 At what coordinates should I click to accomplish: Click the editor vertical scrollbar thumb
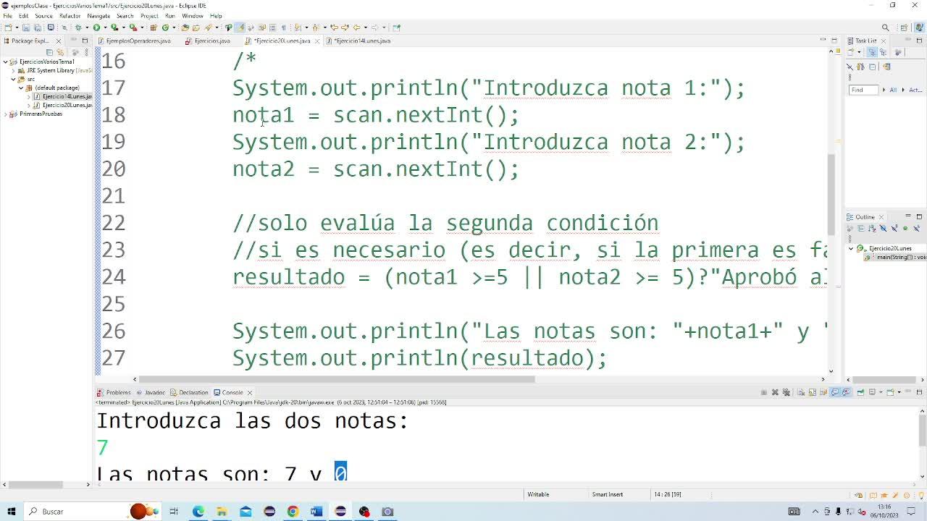coord(831,194)
